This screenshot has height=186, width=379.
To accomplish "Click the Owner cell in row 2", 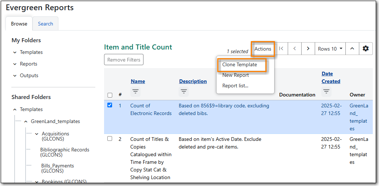I will 359,151.
